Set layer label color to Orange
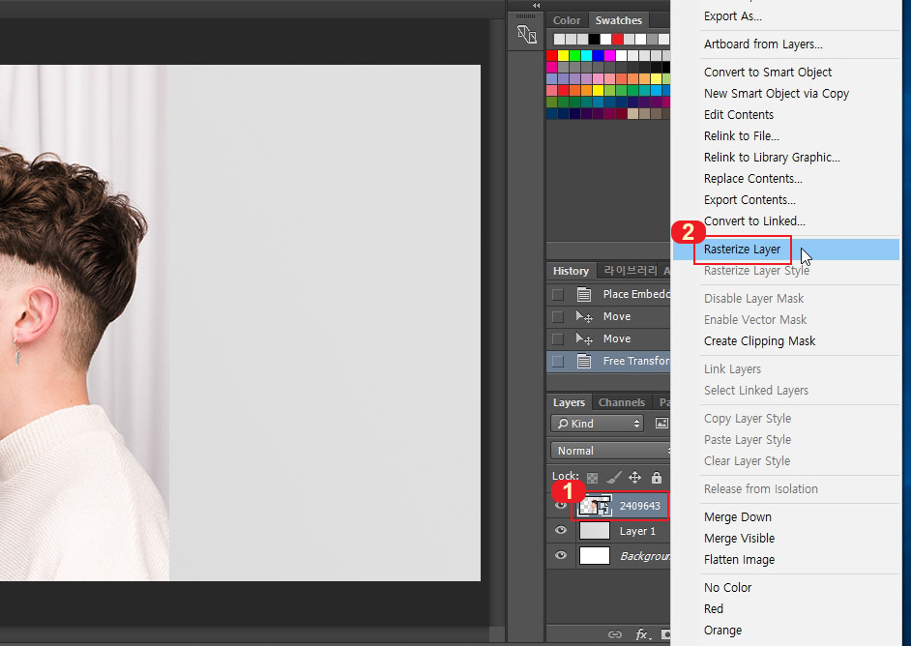 (722, 631)
